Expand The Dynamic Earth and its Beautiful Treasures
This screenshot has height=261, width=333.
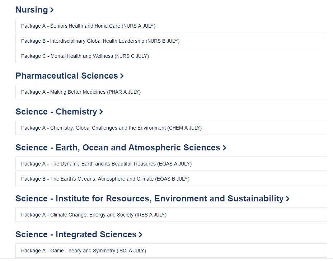[x=171, y=164]
